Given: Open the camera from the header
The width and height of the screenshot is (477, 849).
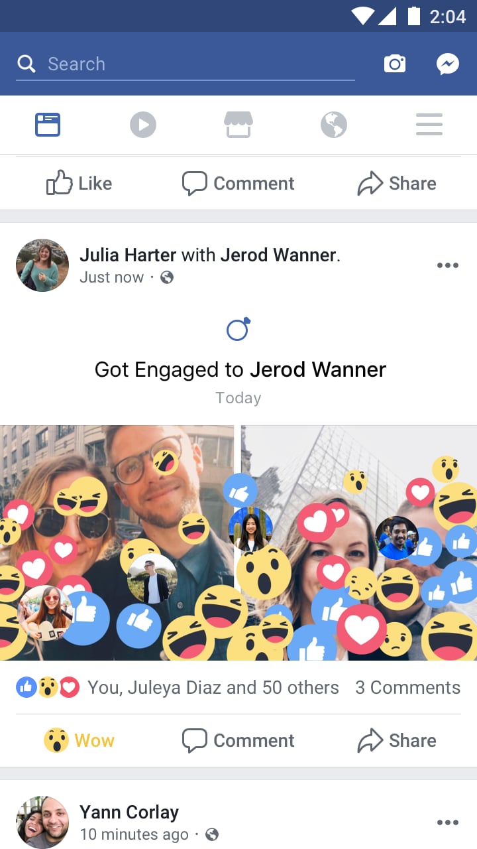Looking at the screenshot, I should 395,64.
